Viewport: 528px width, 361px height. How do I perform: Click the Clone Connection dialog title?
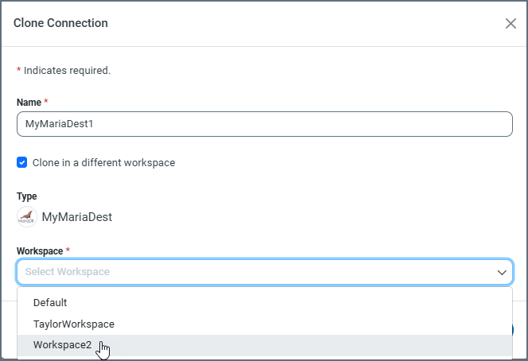point(60,23)
